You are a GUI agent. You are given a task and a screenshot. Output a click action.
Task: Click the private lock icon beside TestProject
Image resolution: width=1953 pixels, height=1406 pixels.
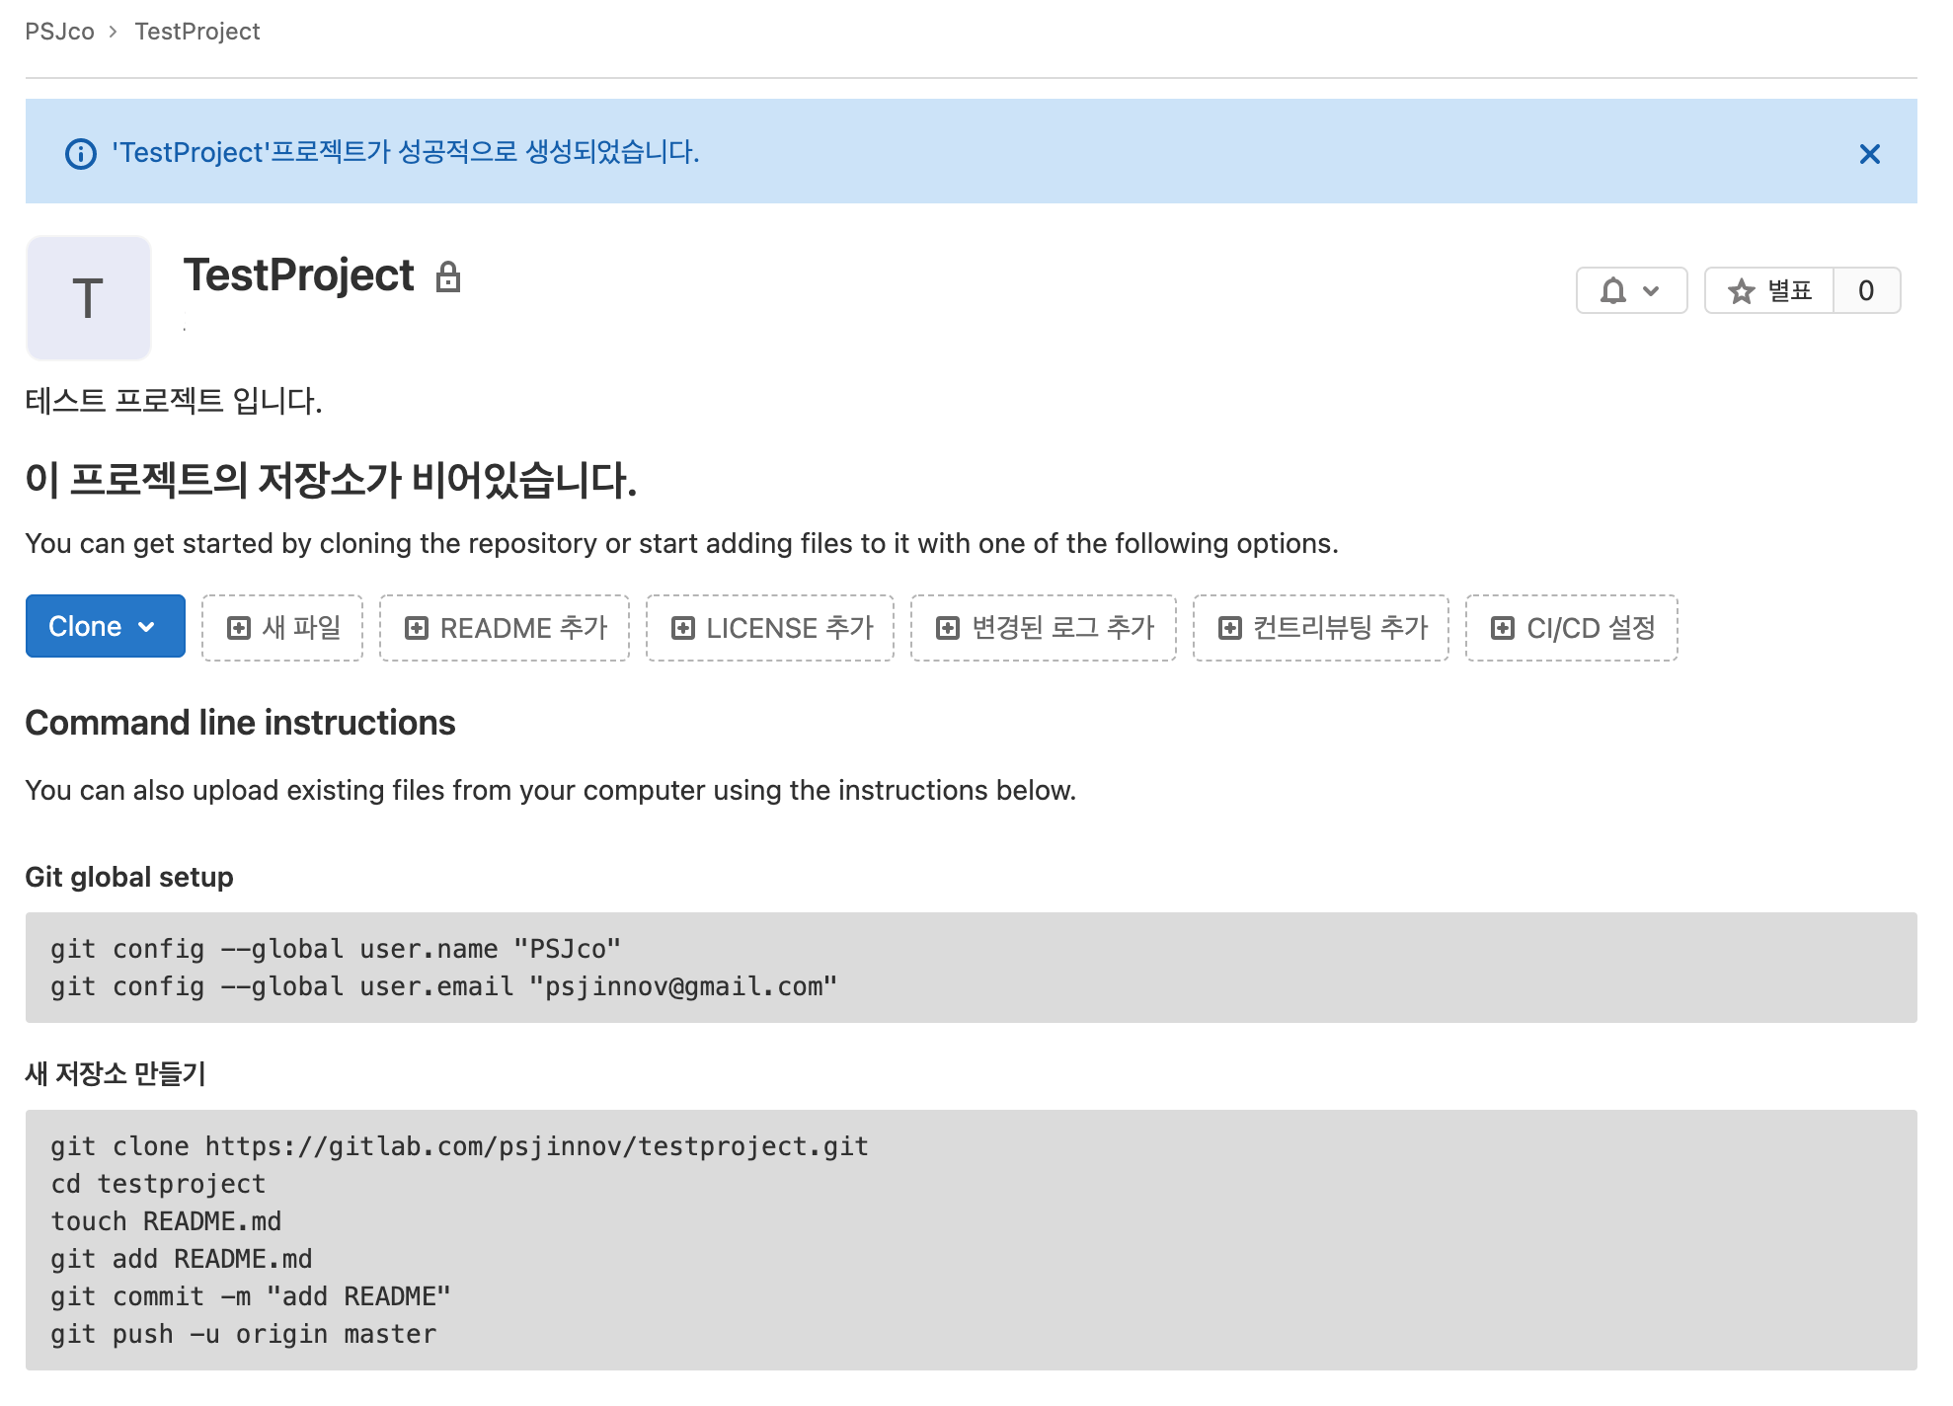tap(448, 277)
